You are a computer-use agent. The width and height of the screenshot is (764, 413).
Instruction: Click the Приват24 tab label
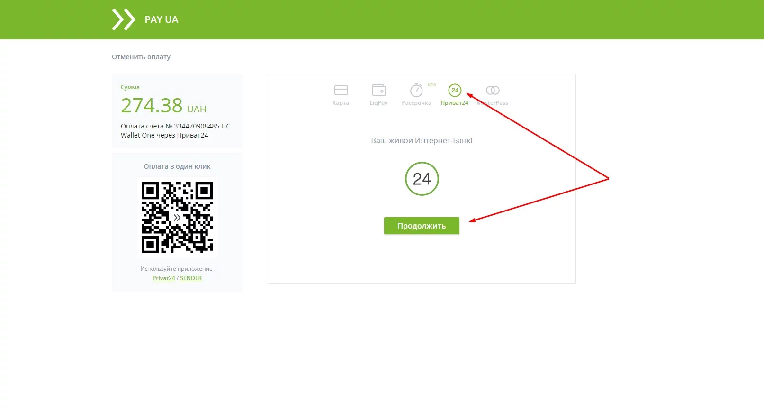[x=454, y=103]
